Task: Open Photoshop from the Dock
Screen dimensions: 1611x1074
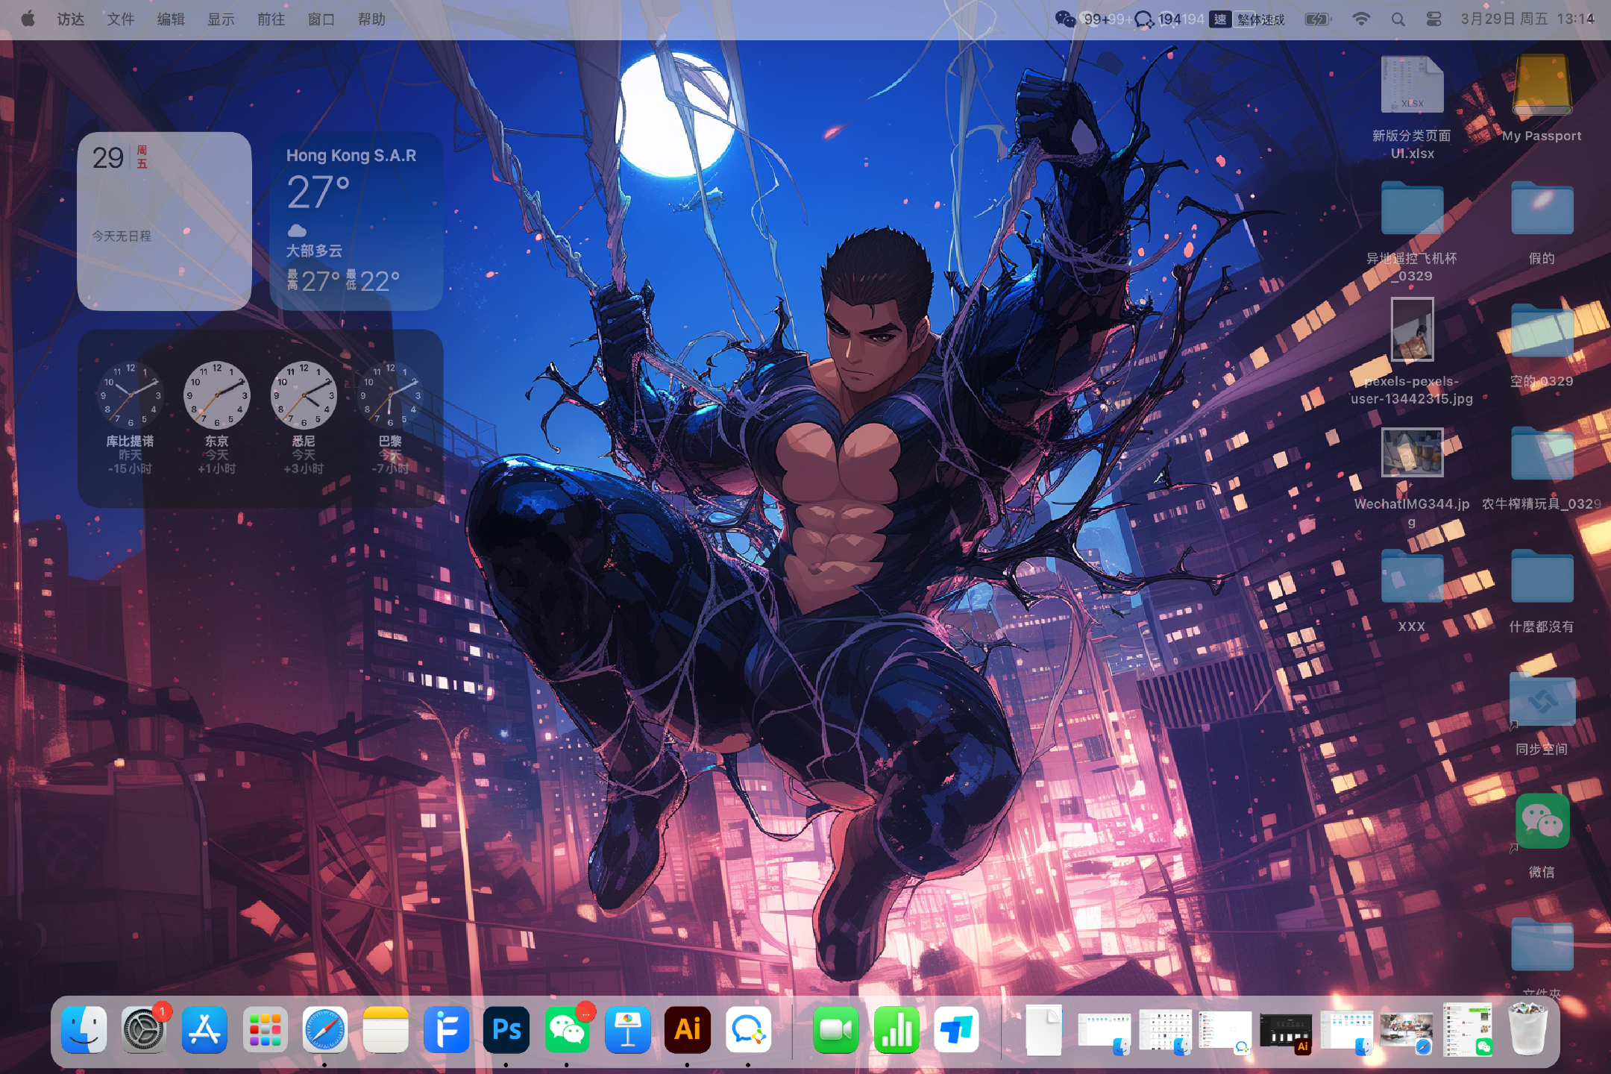Action: click(x=506, y=1030)
